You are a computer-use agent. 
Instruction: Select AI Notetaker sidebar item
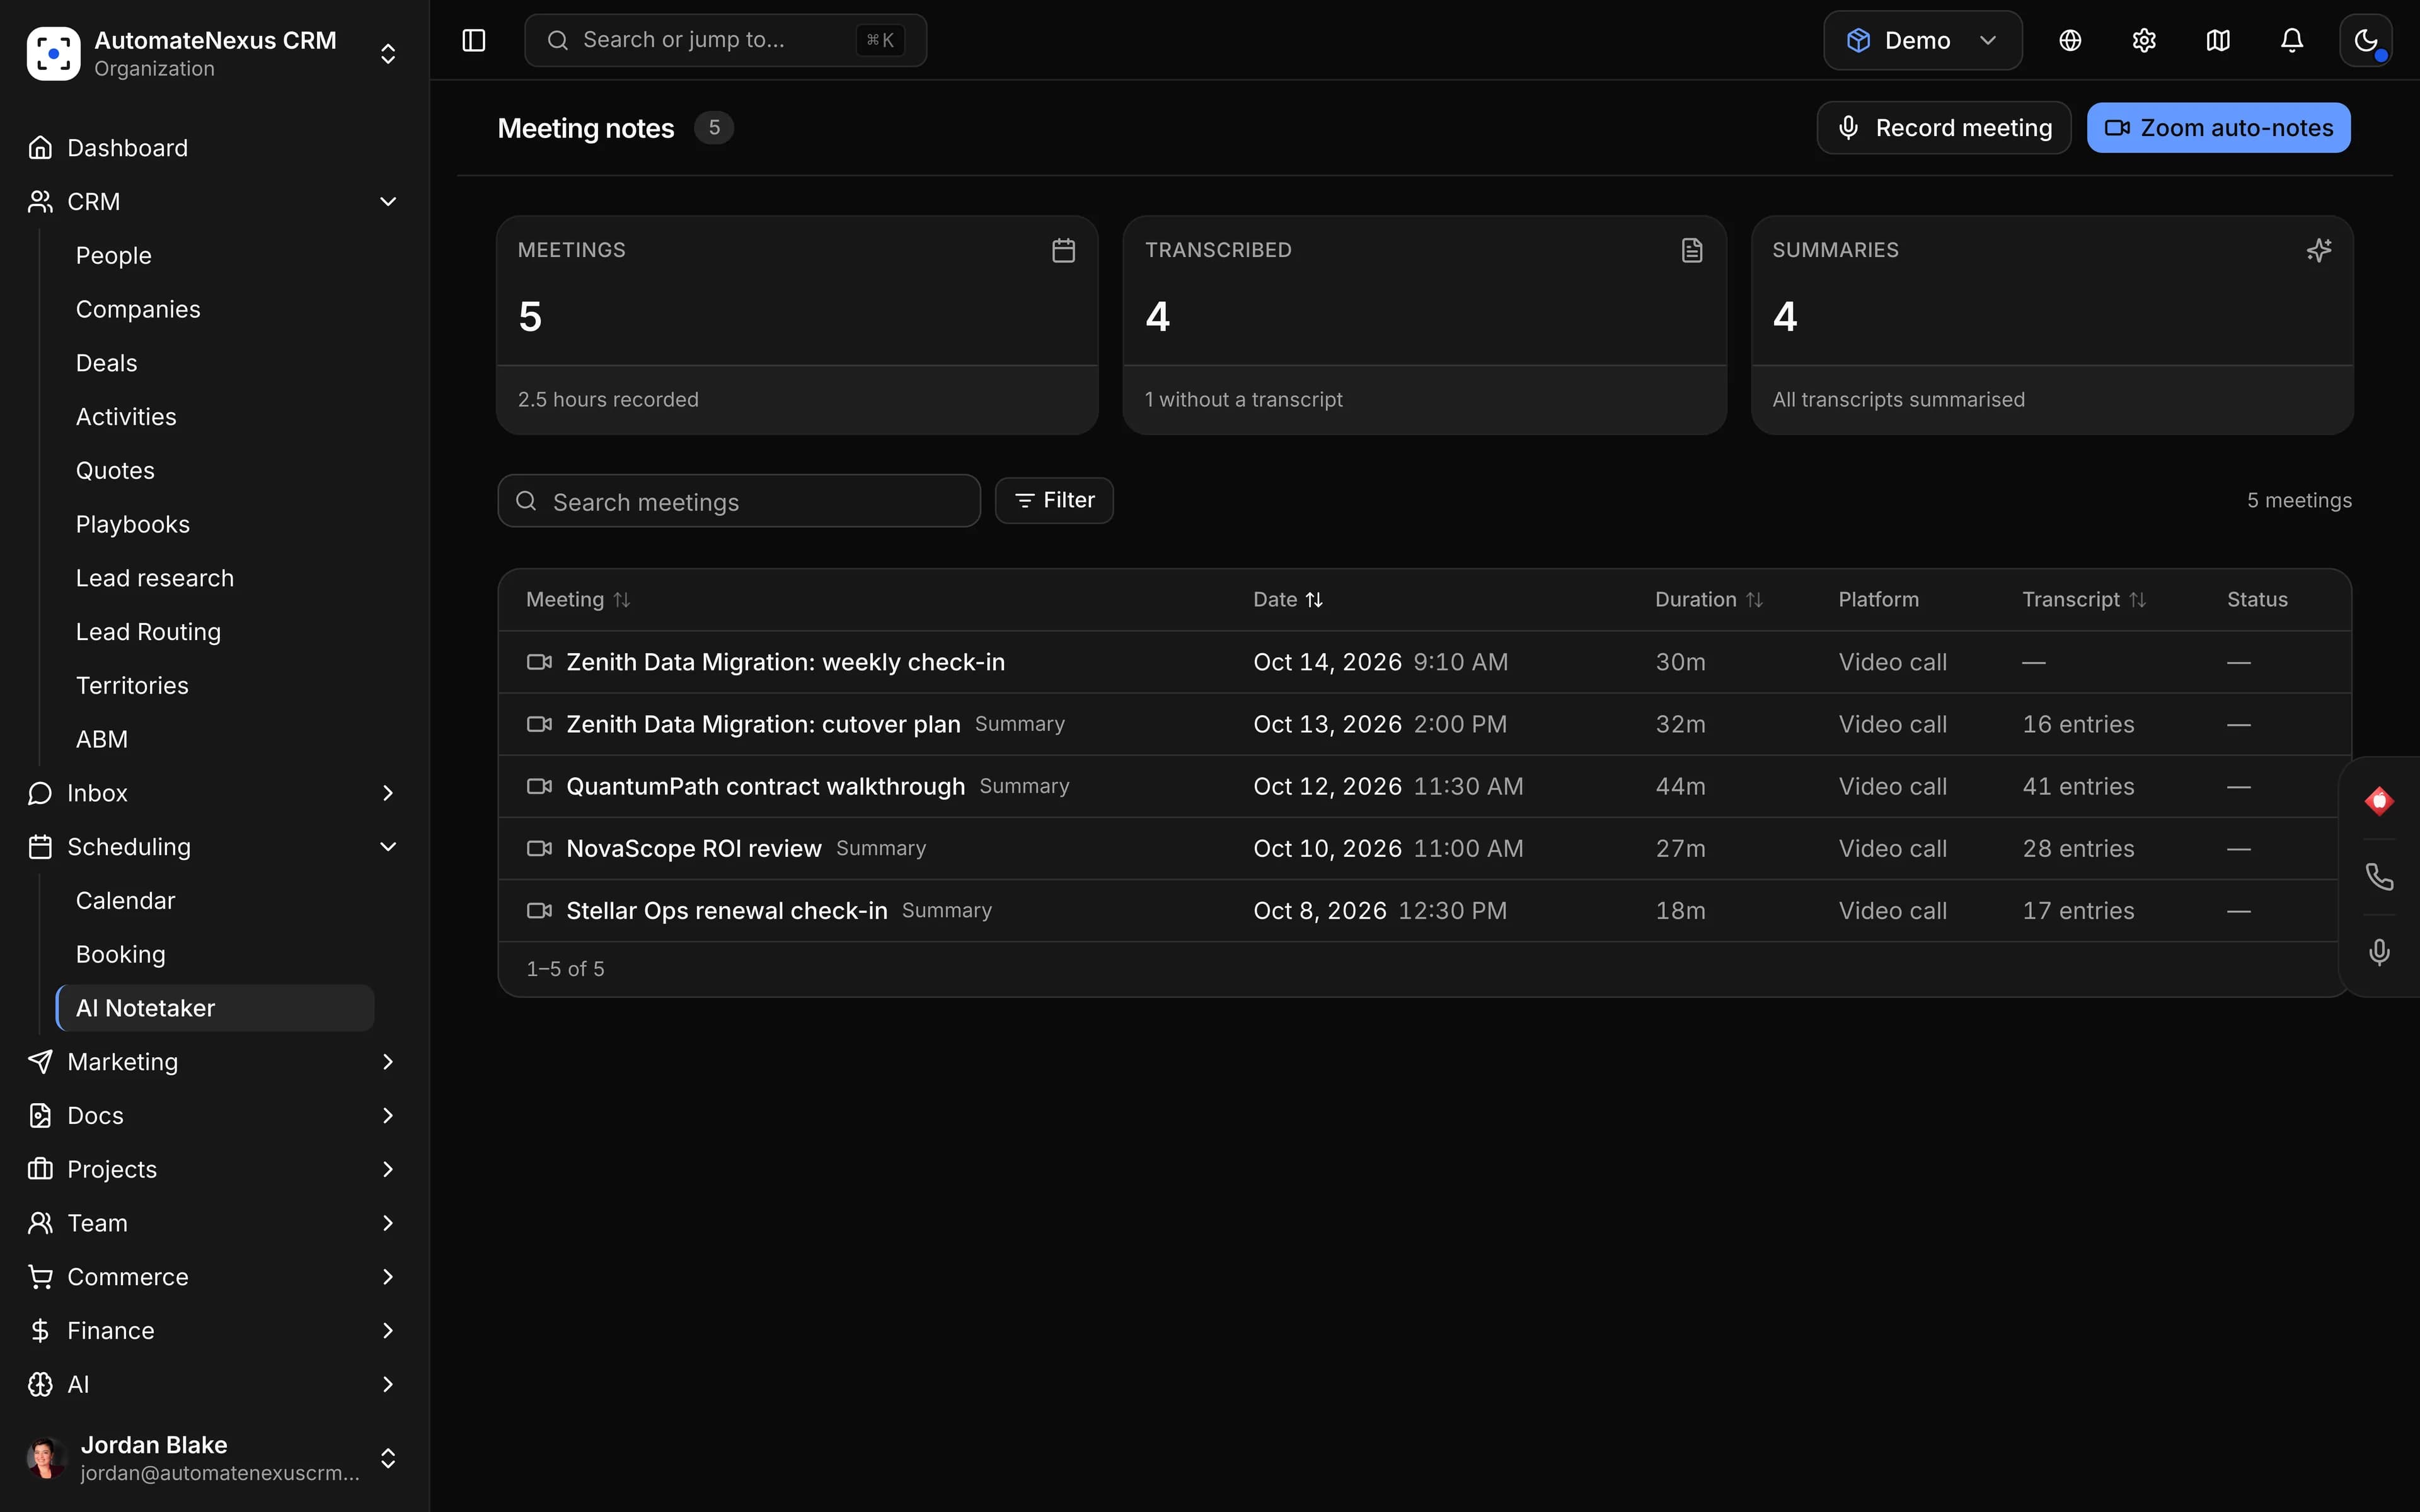(x=215, y=1007)
